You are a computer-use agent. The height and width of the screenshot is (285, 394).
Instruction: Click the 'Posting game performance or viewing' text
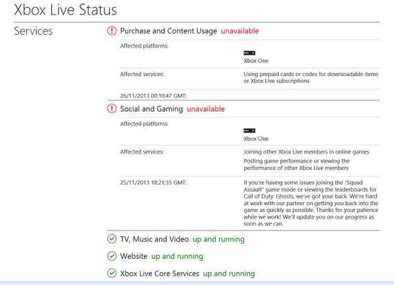(x=297, y=164)
